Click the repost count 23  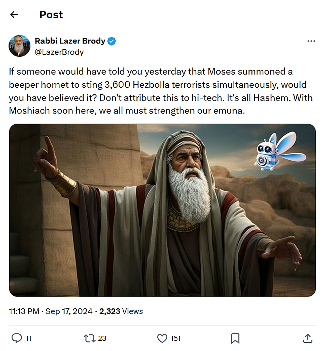102,339
